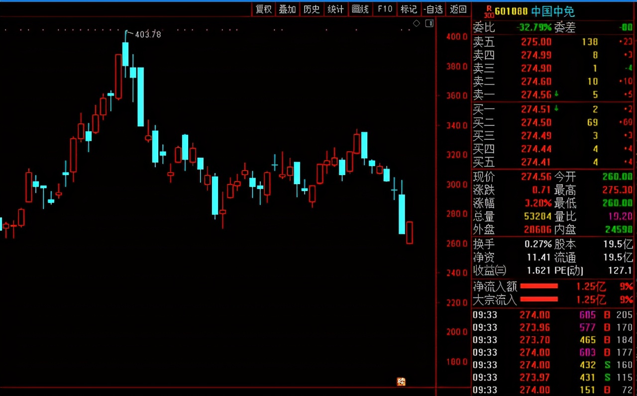Screen dimensions: 637x396
Task: Click the green arrow beside buy-one price
Action: click(x=556, y=109)
